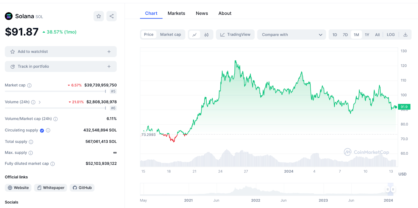Click the #5 market cap rank badge
The image size is (418, 208).
[113, 91]
